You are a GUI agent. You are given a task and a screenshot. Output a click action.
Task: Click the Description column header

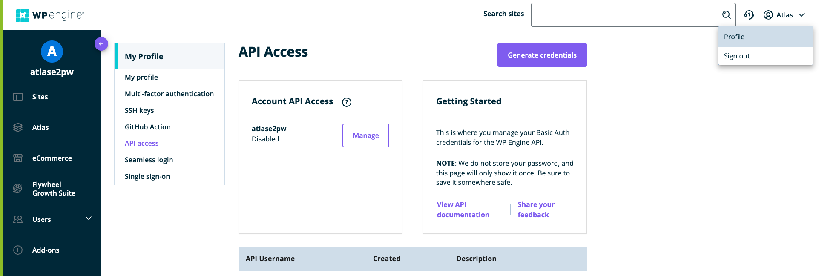(x=476, y=259)
